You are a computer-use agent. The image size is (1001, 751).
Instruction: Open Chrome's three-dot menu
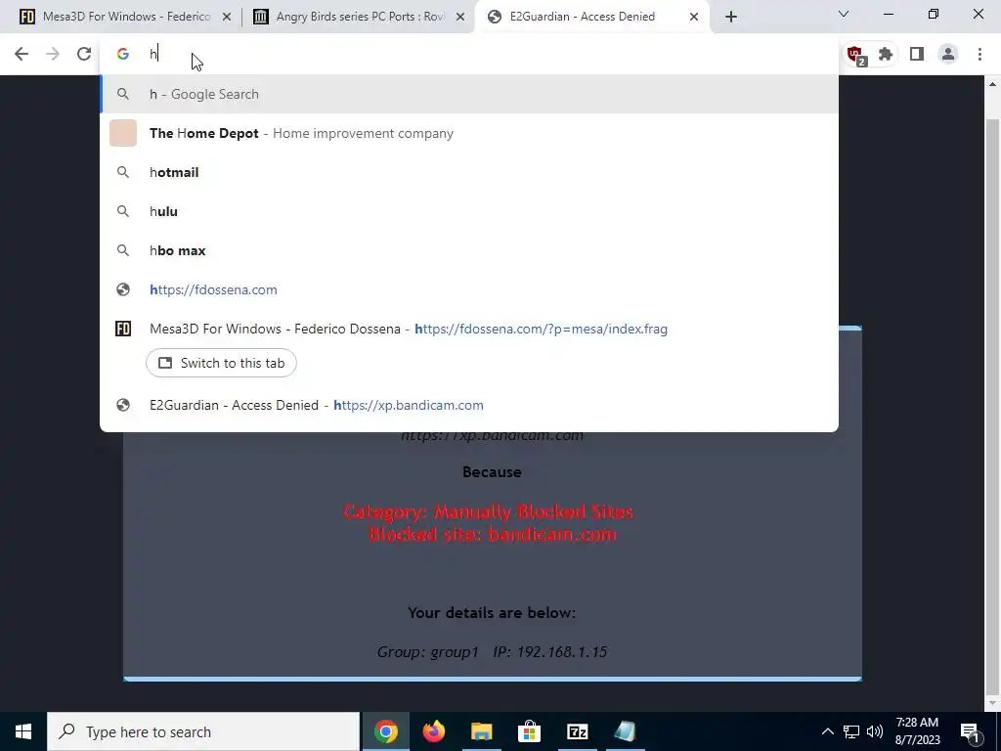(979, 55)
